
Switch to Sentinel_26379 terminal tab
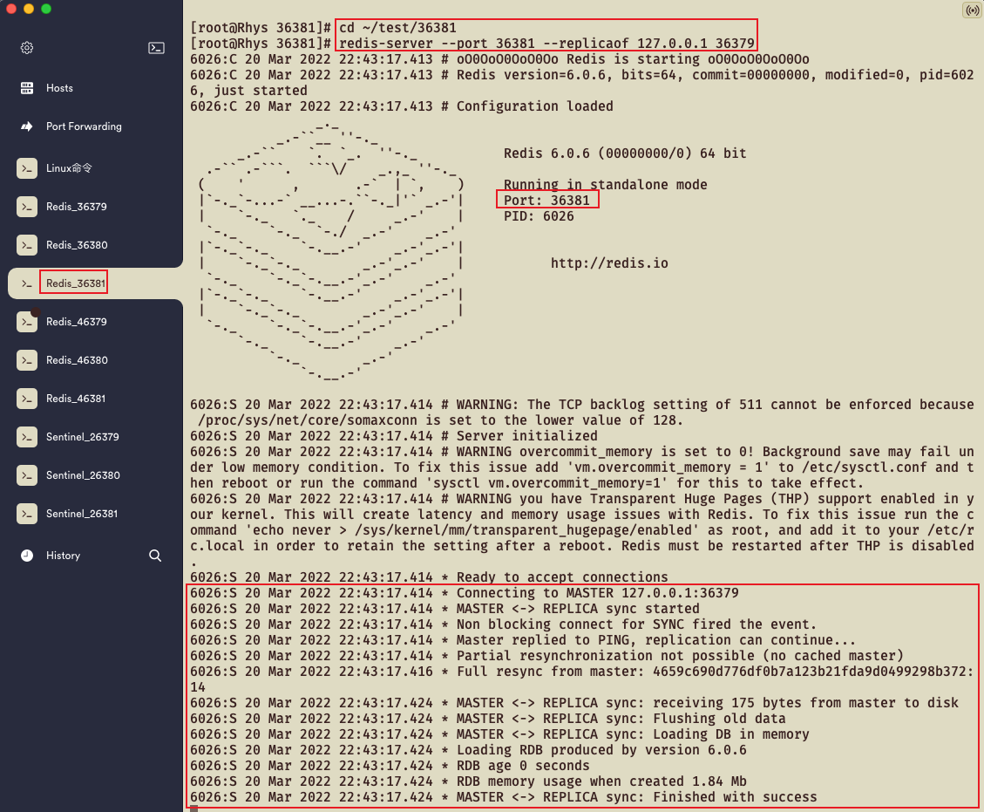(82, 436)
